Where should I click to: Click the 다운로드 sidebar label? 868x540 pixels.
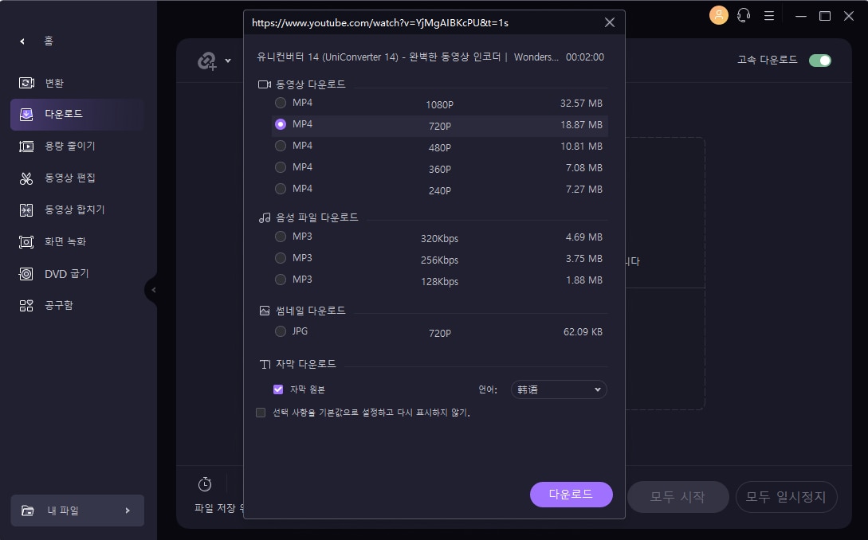pos(64,114)
